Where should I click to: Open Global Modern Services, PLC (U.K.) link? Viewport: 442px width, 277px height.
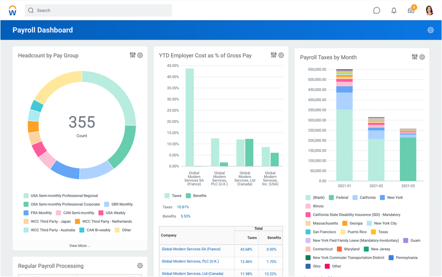pos(190,262)
